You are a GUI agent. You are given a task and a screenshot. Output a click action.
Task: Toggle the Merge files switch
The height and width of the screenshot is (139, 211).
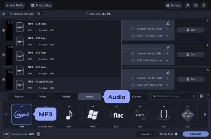(x=177, y=134)
